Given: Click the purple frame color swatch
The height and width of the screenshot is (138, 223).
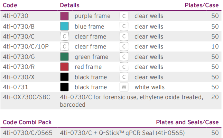Looking at the screenshot, I should click(x=64, y=16).
